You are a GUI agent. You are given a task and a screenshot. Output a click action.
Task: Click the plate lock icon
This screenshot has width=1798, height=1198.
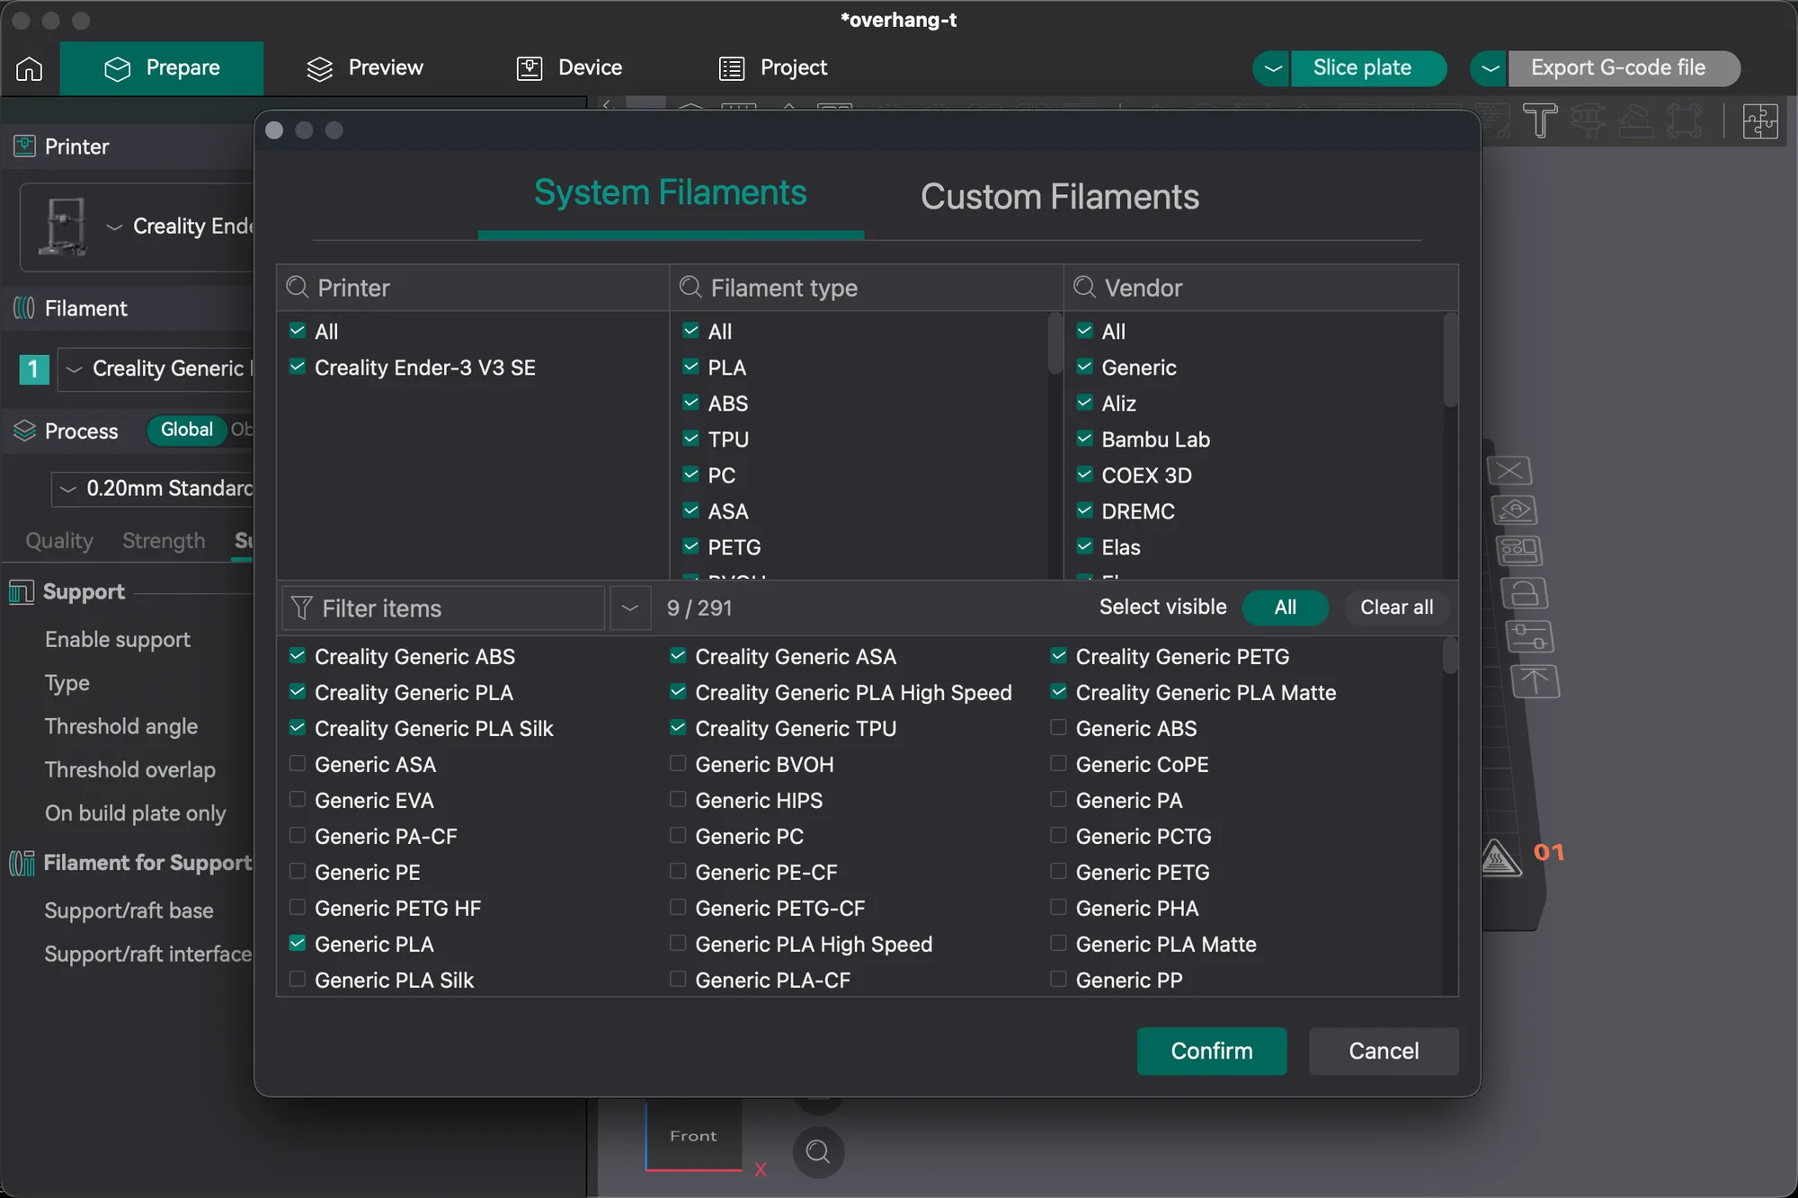tap(1524, 593)
